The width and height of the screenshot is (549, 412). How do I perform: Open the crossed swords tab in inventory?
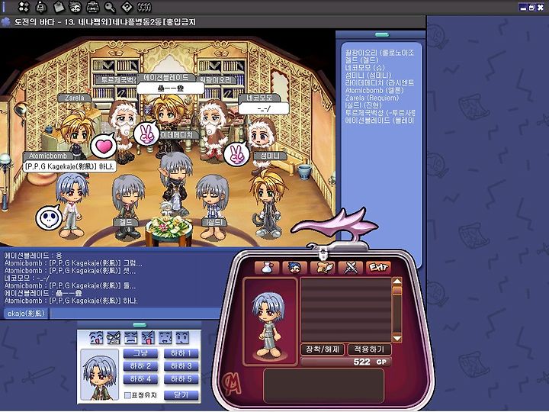pos(351,268)
